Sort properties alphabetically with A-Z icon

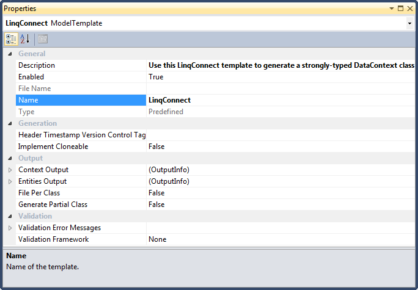pyautogui.click(x=25, y=39)
